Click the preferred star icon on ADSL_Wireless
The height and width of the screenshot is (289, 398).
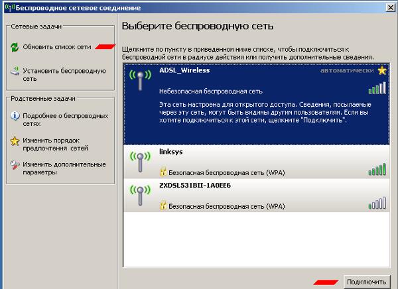(x=382, y=70)
